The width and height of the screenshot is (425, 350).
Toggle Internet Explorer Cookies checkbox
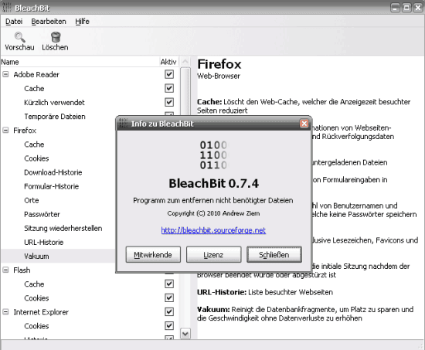[x=169, y=326]
